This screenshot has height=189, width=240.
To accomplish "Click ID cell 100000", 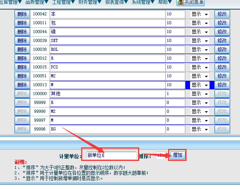I will tap(40, 94).
